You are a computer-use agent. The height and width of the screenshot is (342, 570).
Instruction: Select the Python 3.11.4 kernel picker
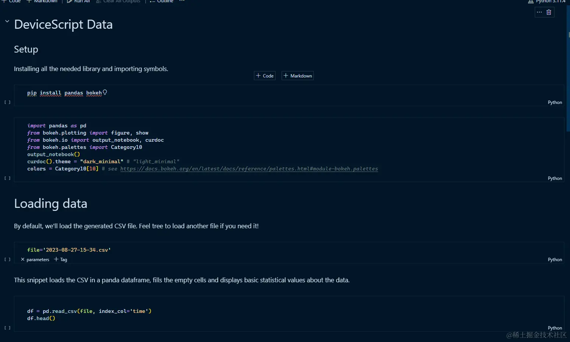(547, 2)
